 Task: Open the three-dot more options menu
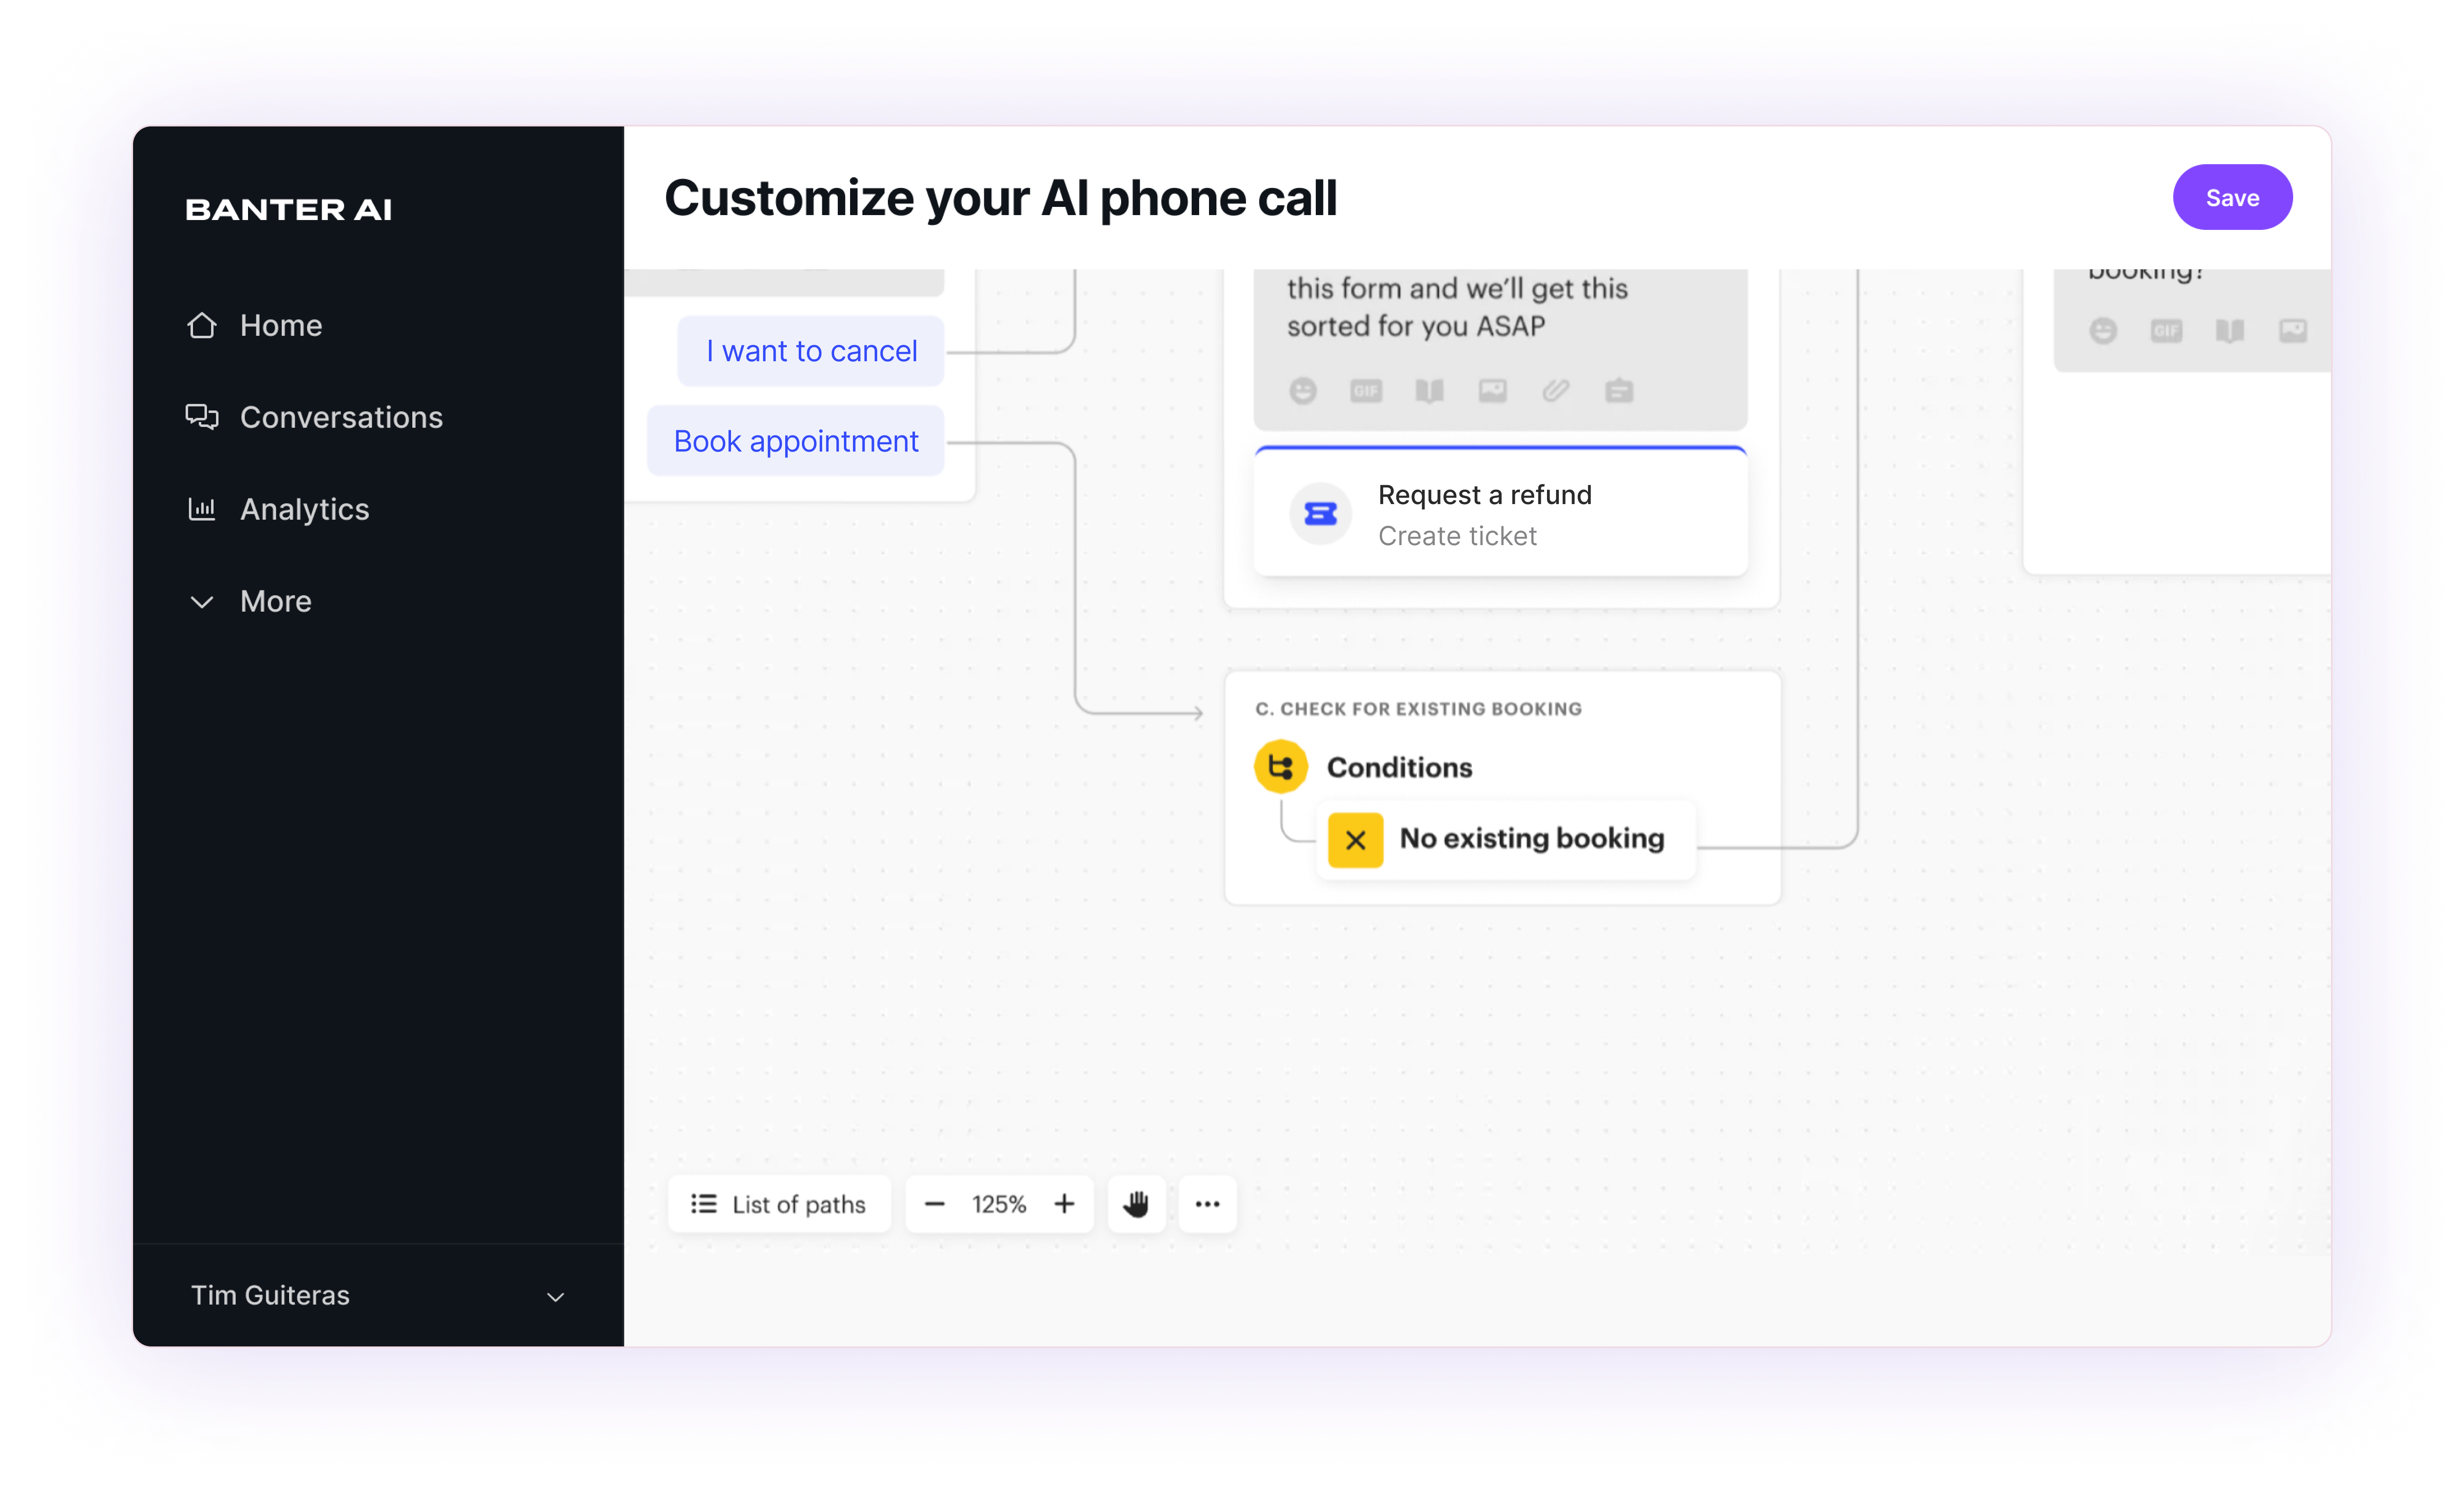point(1208,1204)
